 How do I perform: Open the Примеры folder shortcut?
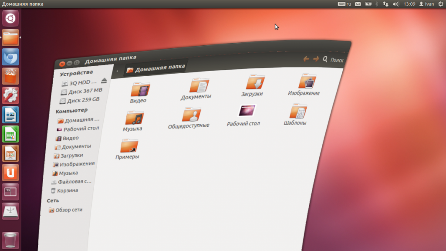click(129, 146)
